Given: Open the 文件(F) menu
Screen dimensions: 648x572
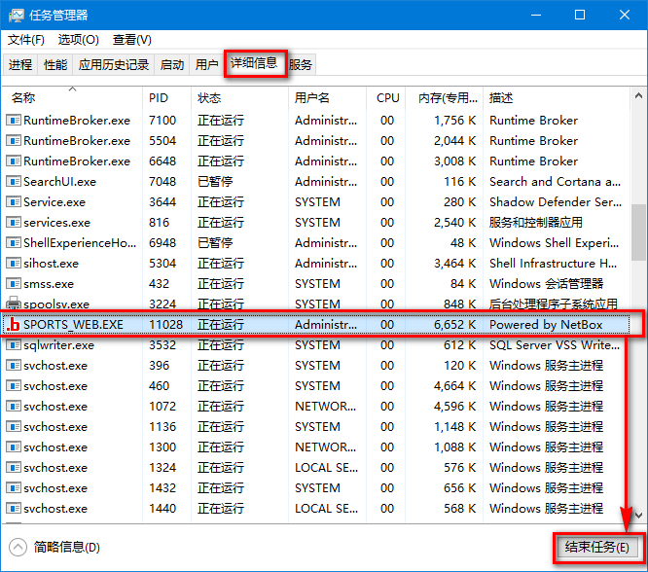Looking at the screenshot, I should click(26, 40).
